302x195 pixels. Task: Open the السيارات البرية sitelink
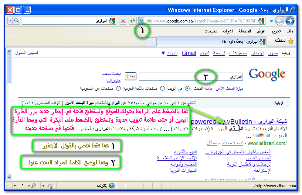[x=183, y=170]
